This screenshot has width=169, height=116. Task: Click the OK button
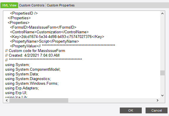[x=131, y=110]
